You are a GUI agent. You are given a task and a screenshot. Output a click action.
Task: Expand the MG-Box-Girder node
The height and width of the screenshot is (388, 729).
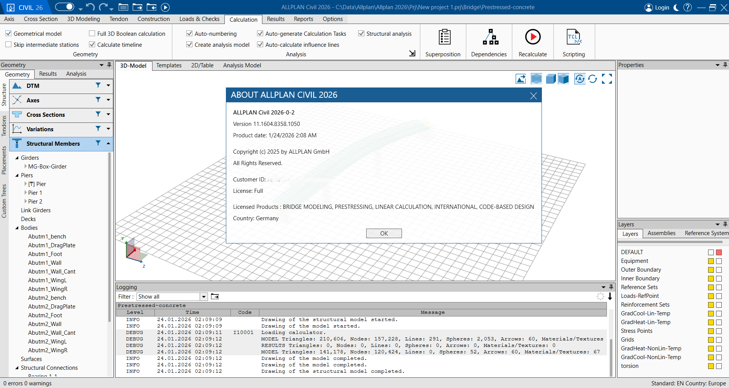[x=25, y=166]
